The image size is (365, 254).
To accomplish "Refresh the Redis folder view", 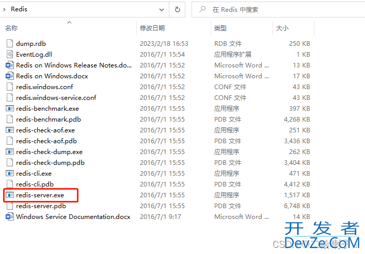I will pos(177,9).
